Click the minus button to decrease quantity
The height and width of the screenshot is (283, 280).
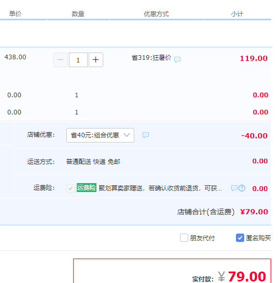[61, 60]
